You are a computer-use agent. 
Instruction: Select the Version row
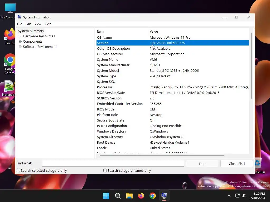(172, 43)
